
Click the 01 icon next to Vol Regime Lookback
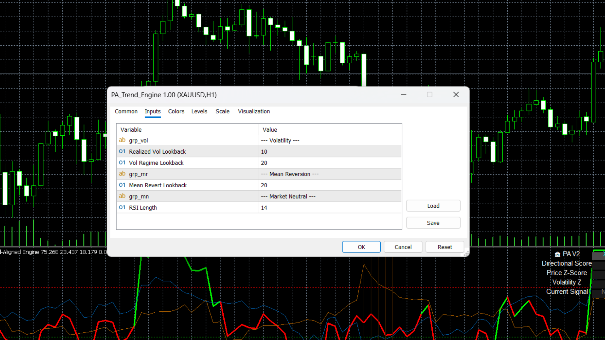(x=122, y=162)
